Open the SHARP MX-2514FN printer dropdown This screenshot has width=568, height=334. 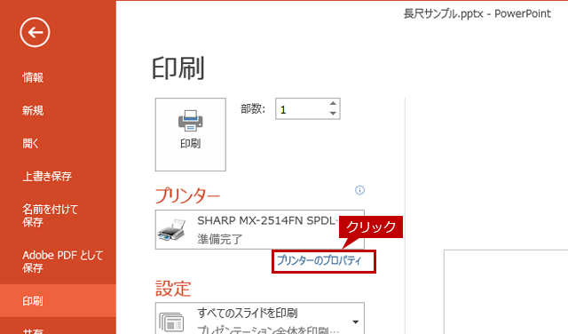[x=260, y=229]
